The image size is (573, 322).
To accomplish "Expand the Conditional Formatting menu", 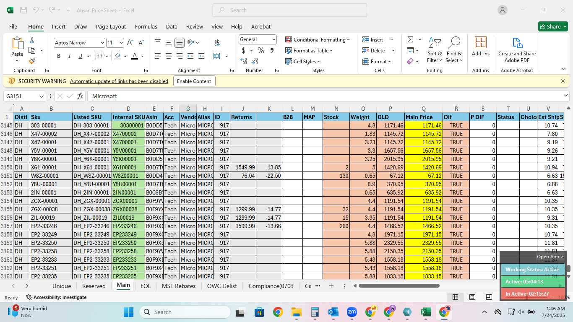I will point(318,39).
